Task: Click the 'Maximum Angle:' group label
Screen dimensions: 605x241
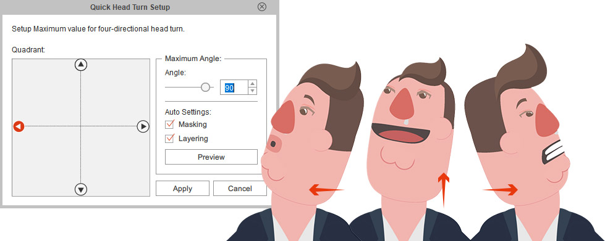Action: pyautogui.click(x=193, y=59)
